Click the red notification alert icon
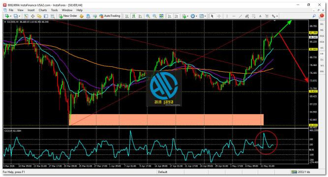 coord(322,16)
